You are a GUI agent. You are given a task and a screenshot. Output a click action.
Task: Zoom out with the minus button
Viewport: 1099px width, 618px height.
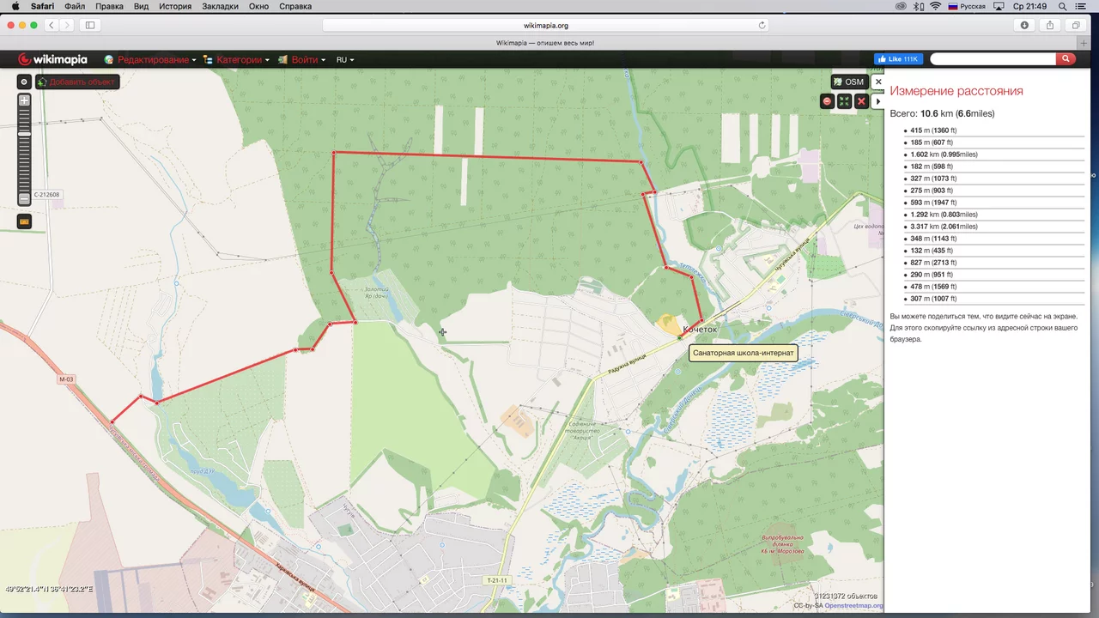(24, 199)
